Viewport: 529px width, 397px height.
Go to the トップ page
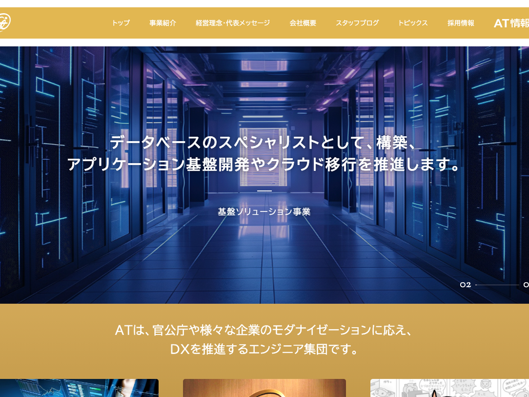click(120, 23)
